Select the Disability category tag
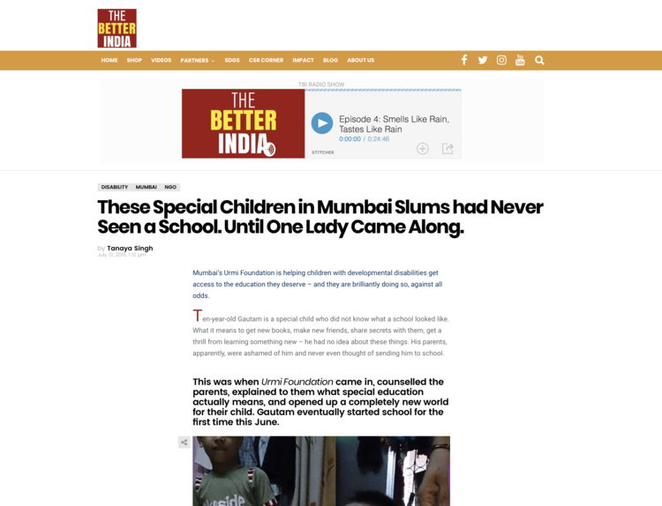Viewport: 662px width, 506px height. pyautogui.click(x=115, y=187)
